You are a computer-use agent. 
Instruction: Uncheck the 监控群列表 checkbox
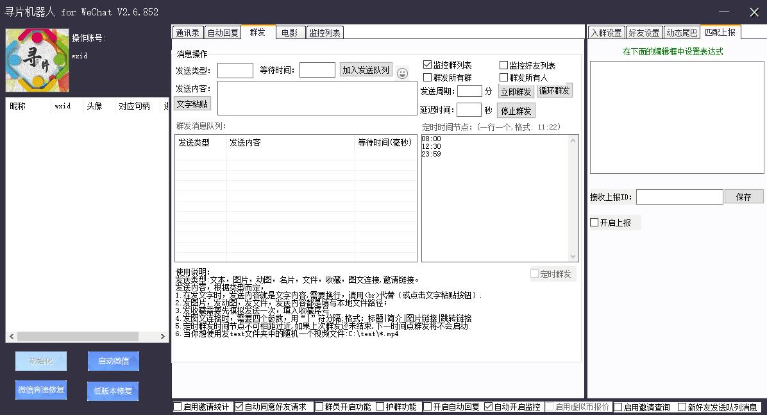(x=427, y=65)
